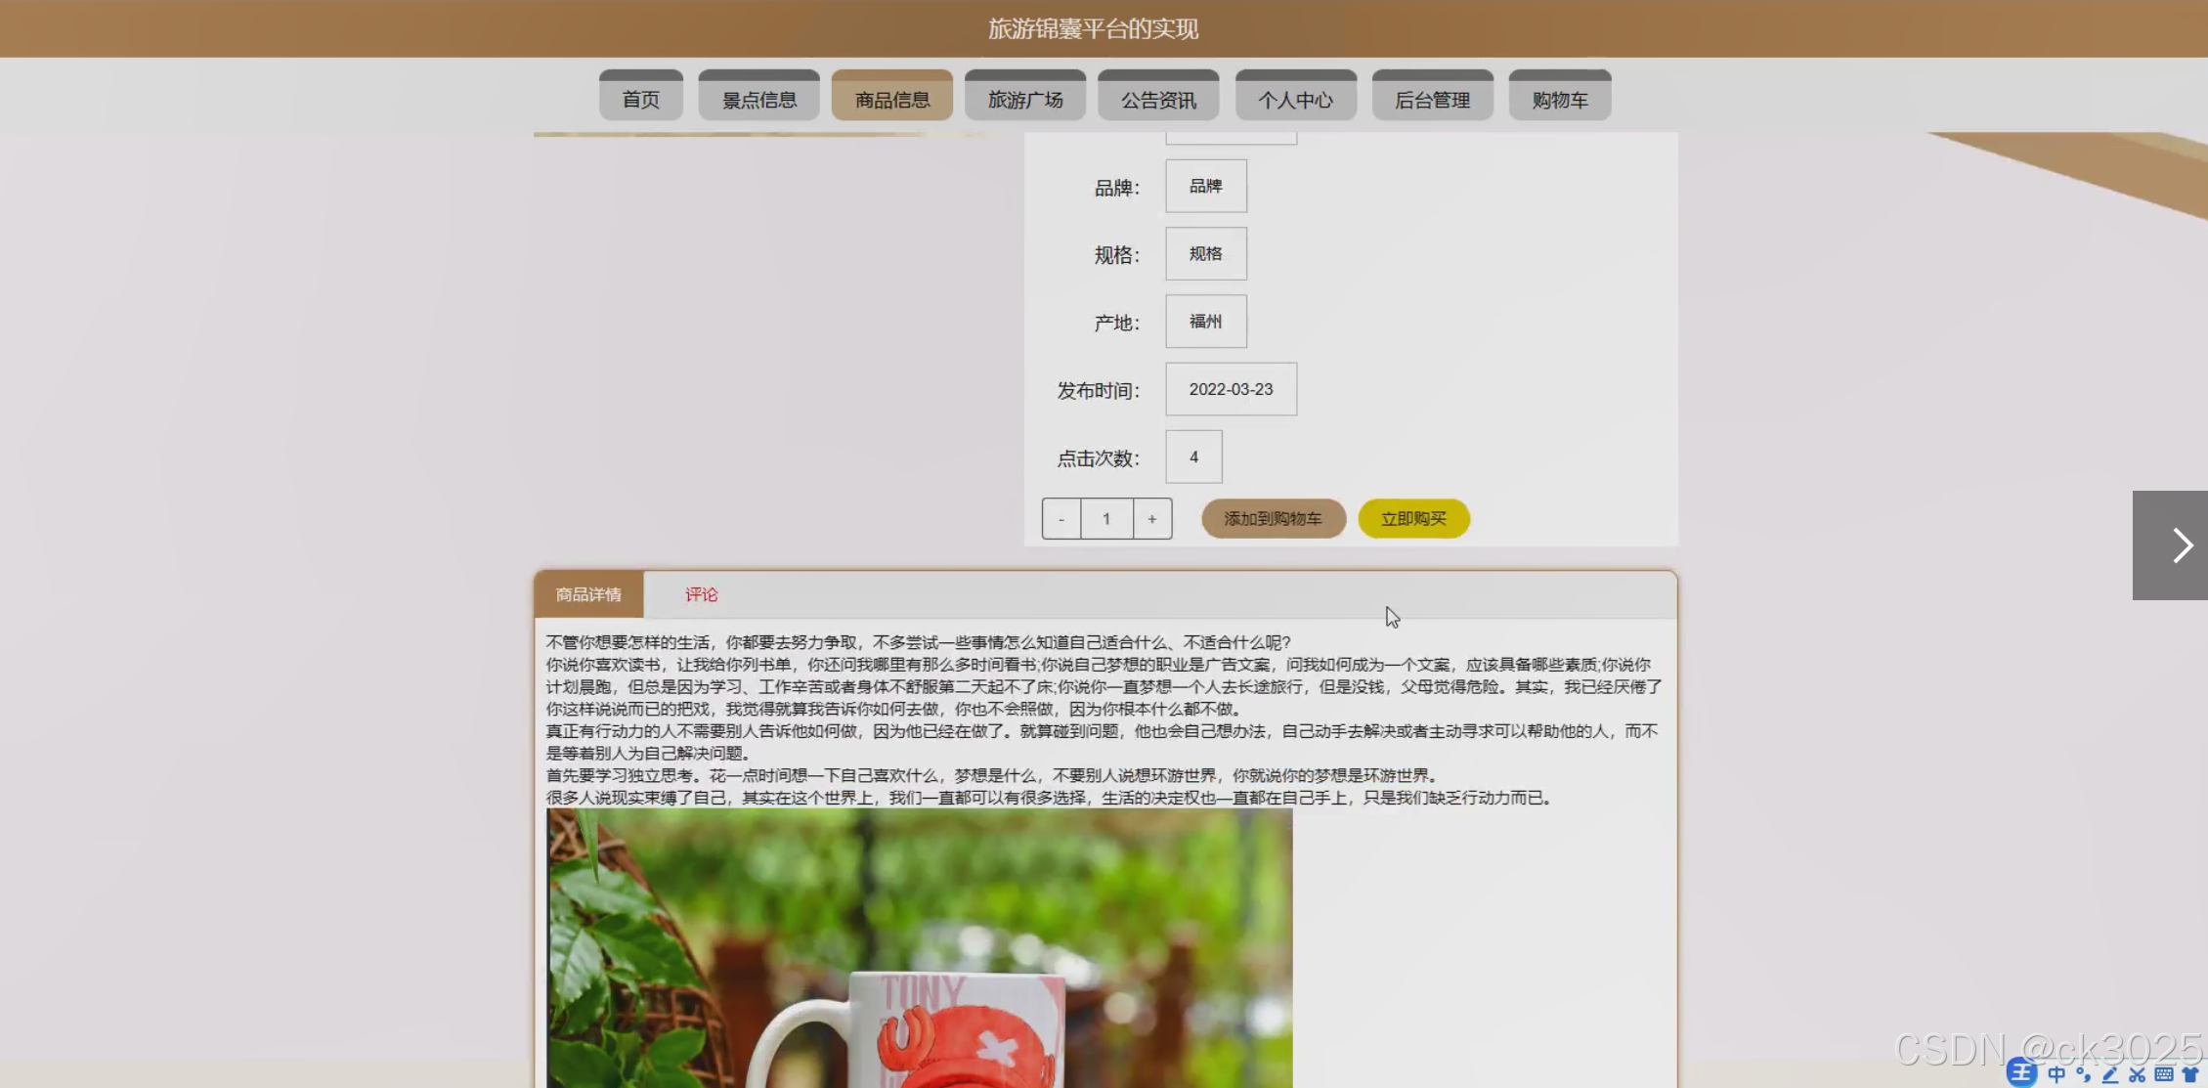Click the quantity input field

(x=1106, y=519)
